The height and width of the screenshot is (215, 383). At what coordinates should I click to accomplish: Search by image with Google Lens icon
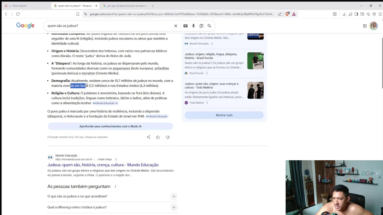click(201, 26)
